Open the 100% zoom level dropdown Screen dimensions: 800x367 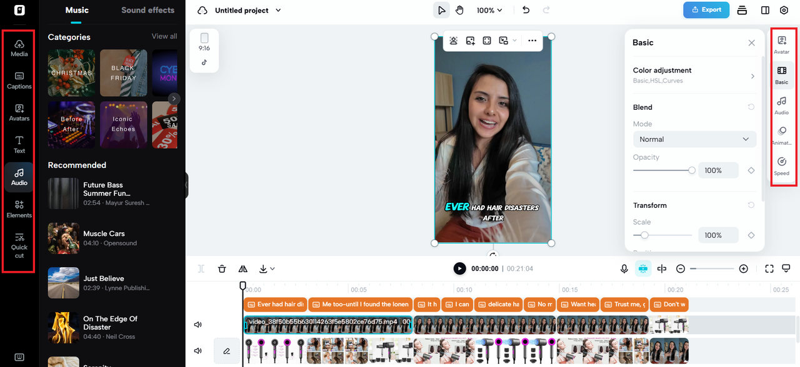pos(489,10)
